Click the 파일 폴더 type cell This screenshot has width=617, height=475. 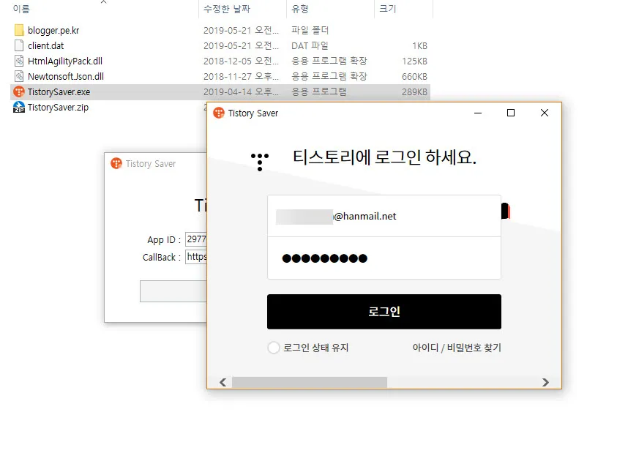click(x=310, y=30)
